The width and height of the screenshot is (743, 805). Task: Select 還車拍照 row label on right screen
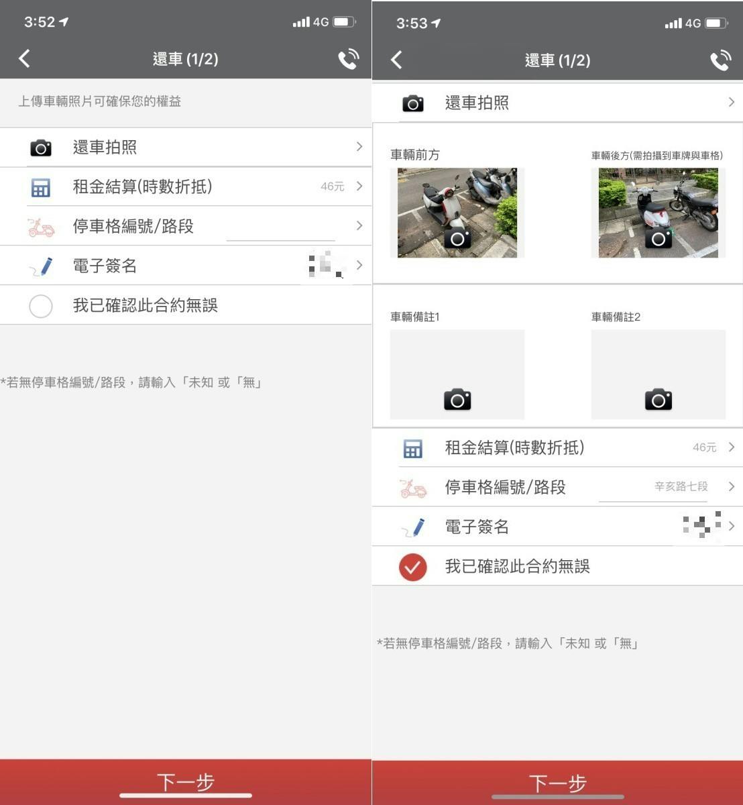[477, 103]
